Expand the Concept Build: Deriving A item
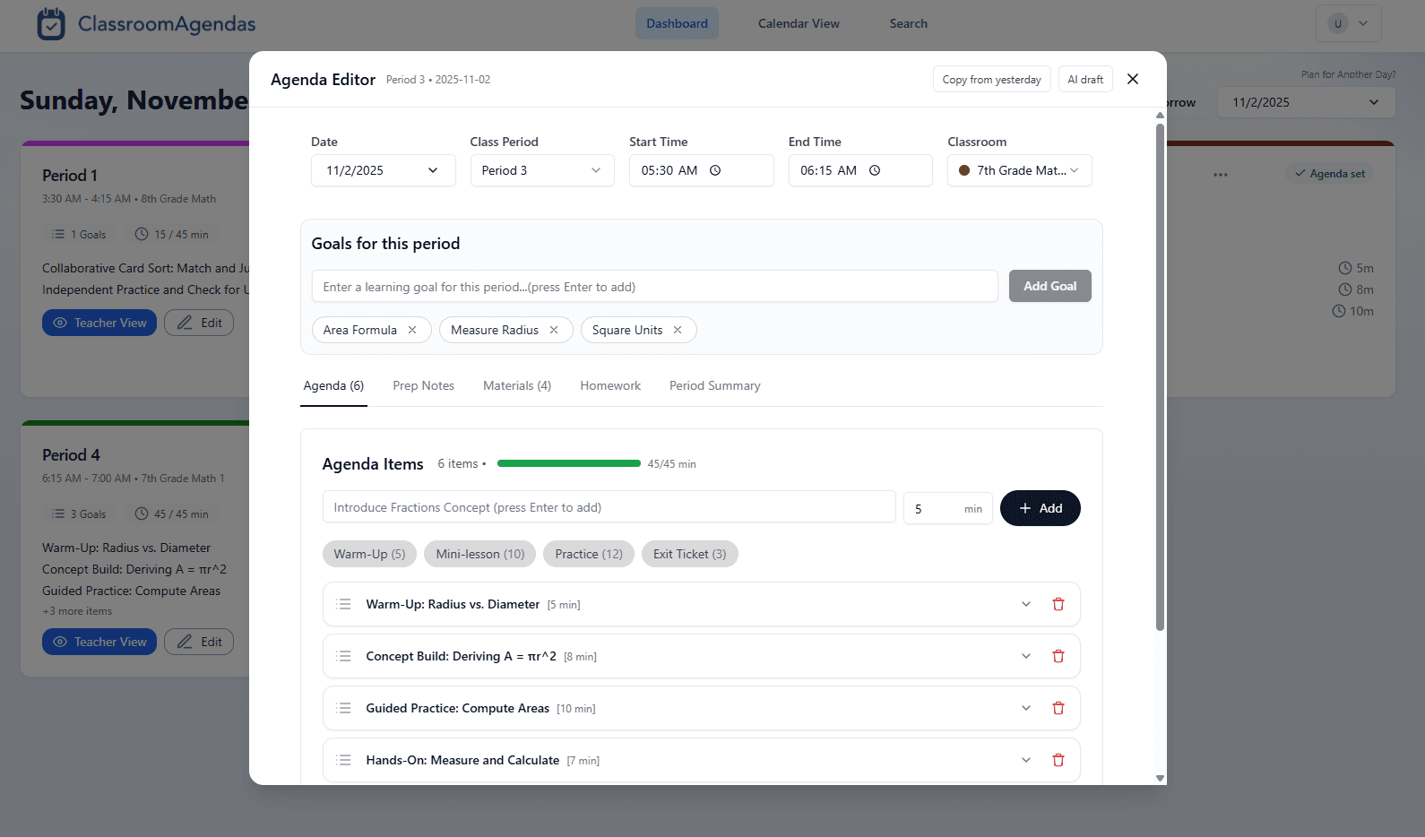This screenshot has height=837, width=1425. (1026, 656)
